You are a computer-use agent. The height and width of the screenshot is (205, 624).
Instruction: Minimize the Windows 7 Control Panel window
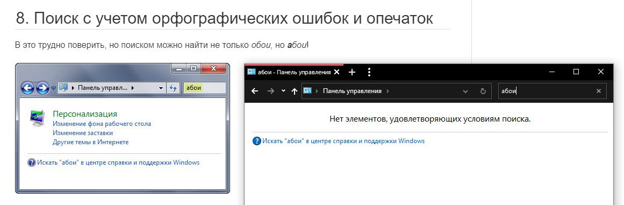(179, 68)
